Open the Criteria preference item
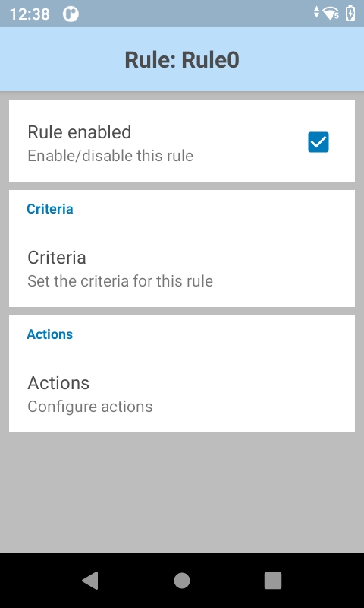The image size is (364, 608). (182, 269)
